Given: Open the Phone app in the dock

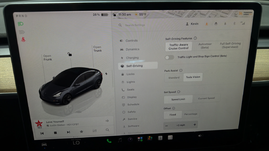Looking at the screenshot, I should coord(109,141).
